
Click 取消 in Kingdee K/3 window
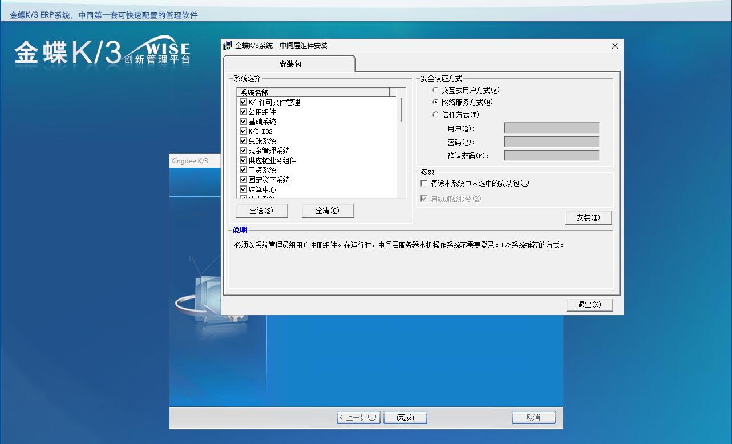pyautogui.click(x=533, y=417)
